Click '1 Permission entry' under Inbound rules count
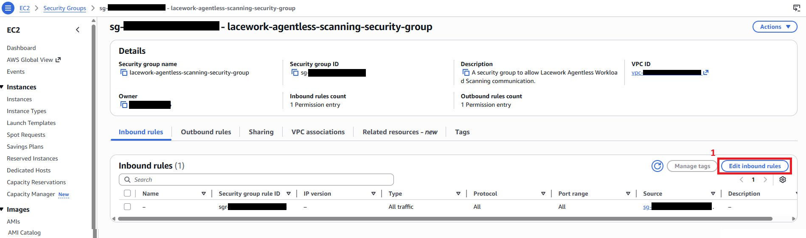The image size is (806, 238). [315, 105]
